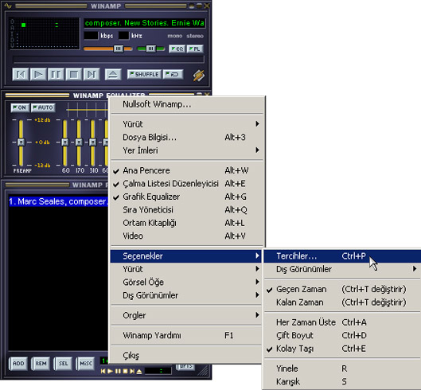Click the playlist REM button
This screenshot has height=390, width=421.
41,364
